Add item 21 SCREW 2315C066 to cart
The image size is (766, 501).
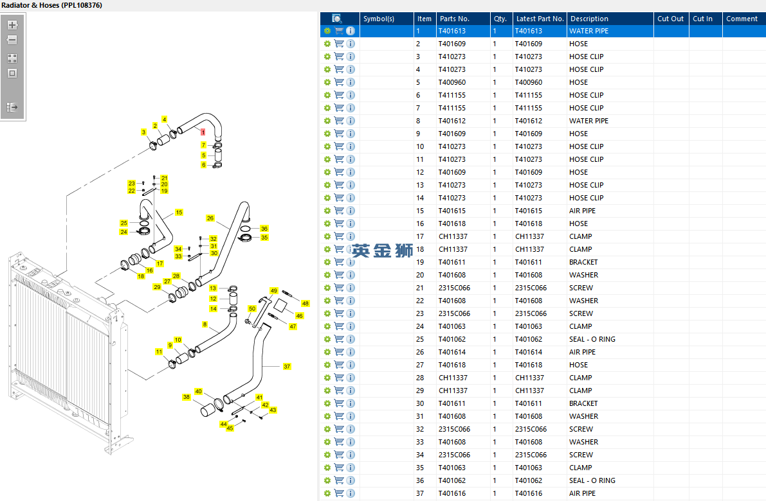point(339,288)
